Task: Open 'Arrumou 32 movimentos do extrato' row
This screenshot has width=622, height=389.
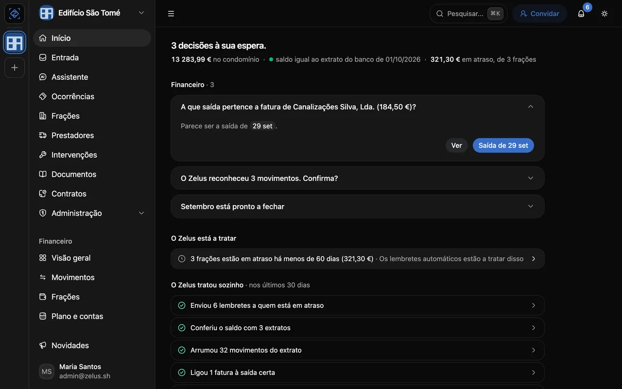Action: (358, 350)
